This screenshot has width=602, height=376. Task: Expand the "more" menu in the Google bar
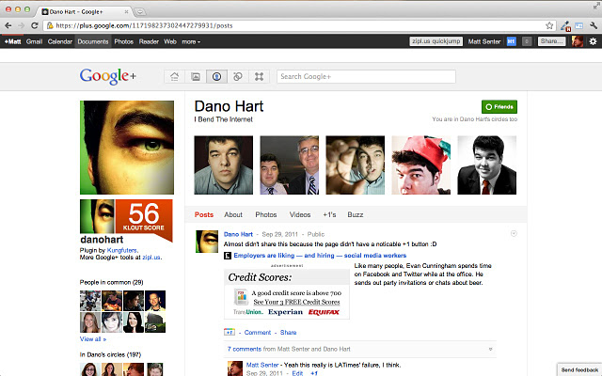(x=190, y=41)
